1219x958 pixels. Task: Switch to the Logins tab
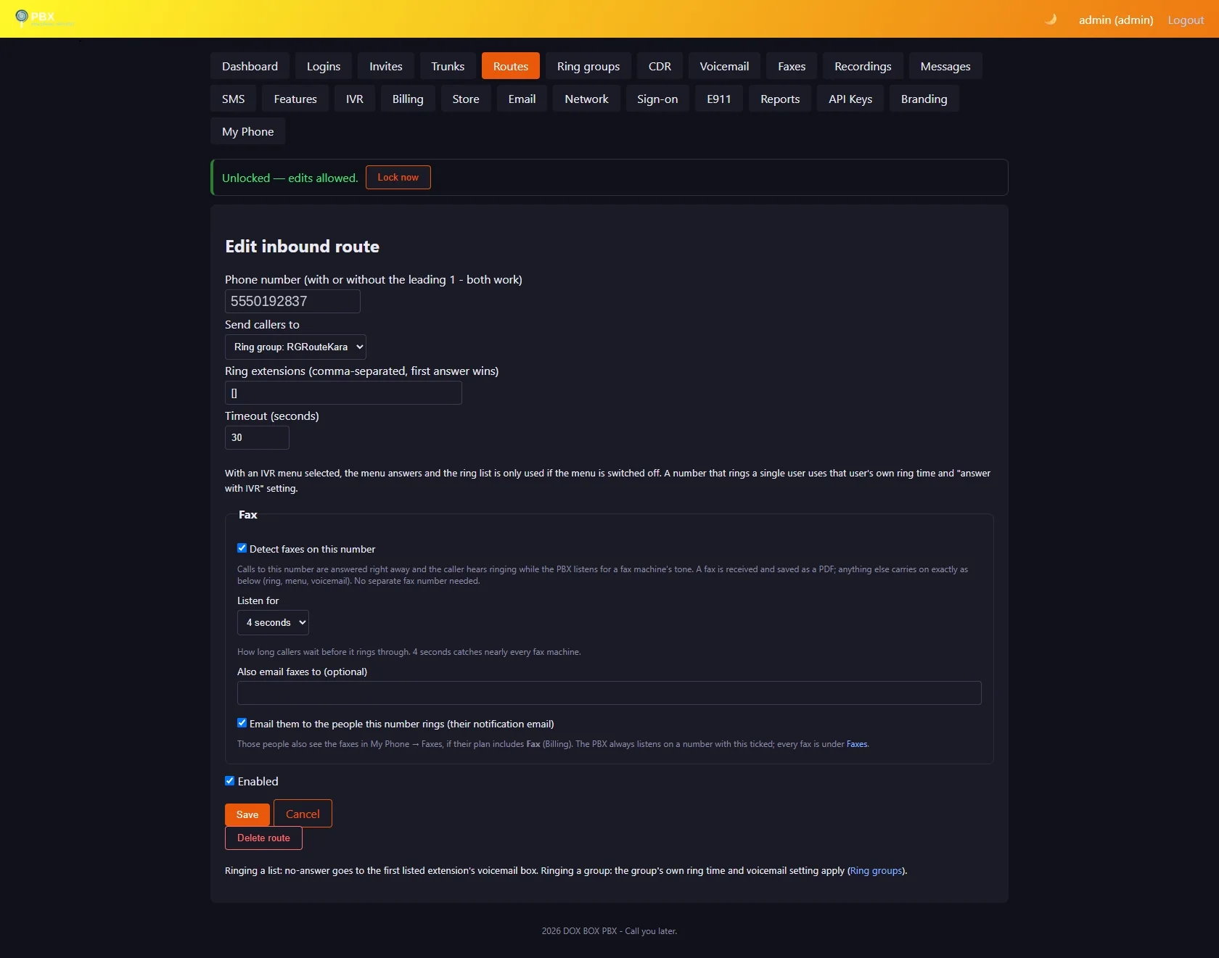pyautogui.click(x=324, y=66)
